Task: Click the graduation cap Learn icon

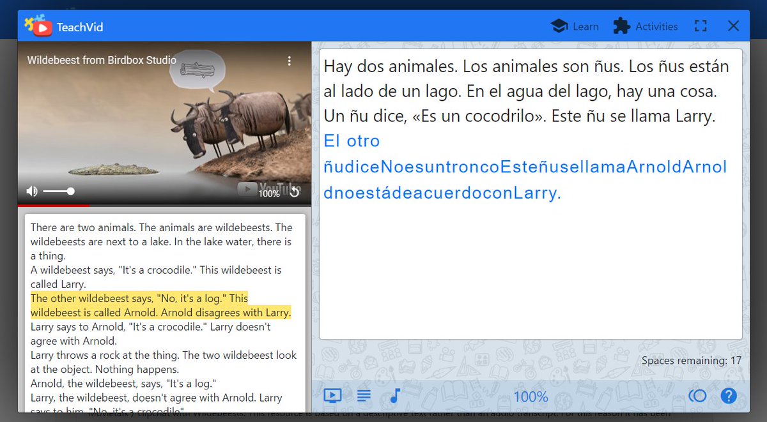Action: [558, 26]
